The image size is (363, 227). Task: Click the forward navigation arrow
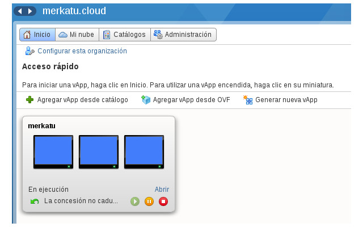pyautogui.click(x=30, y=11)
